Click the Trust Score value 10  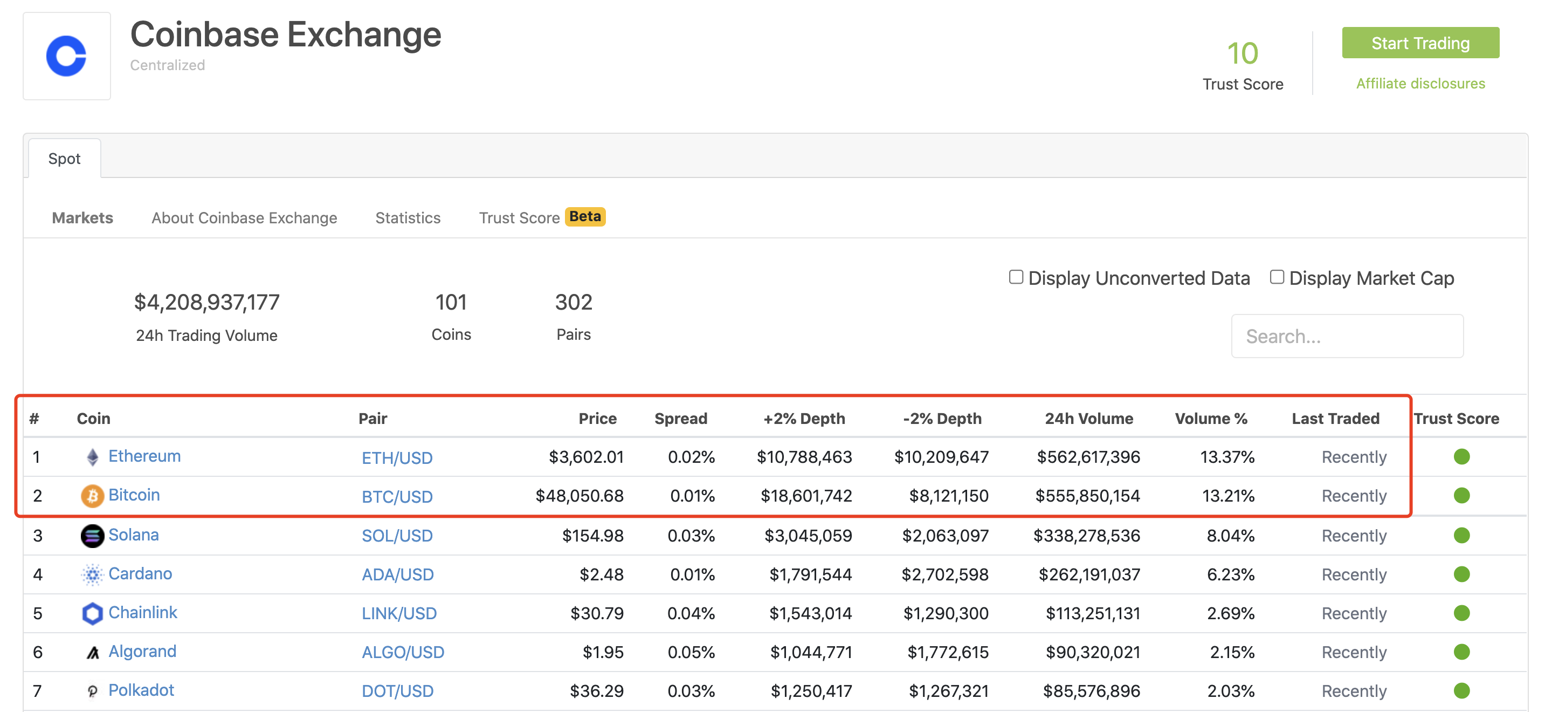click(1243, 53)
